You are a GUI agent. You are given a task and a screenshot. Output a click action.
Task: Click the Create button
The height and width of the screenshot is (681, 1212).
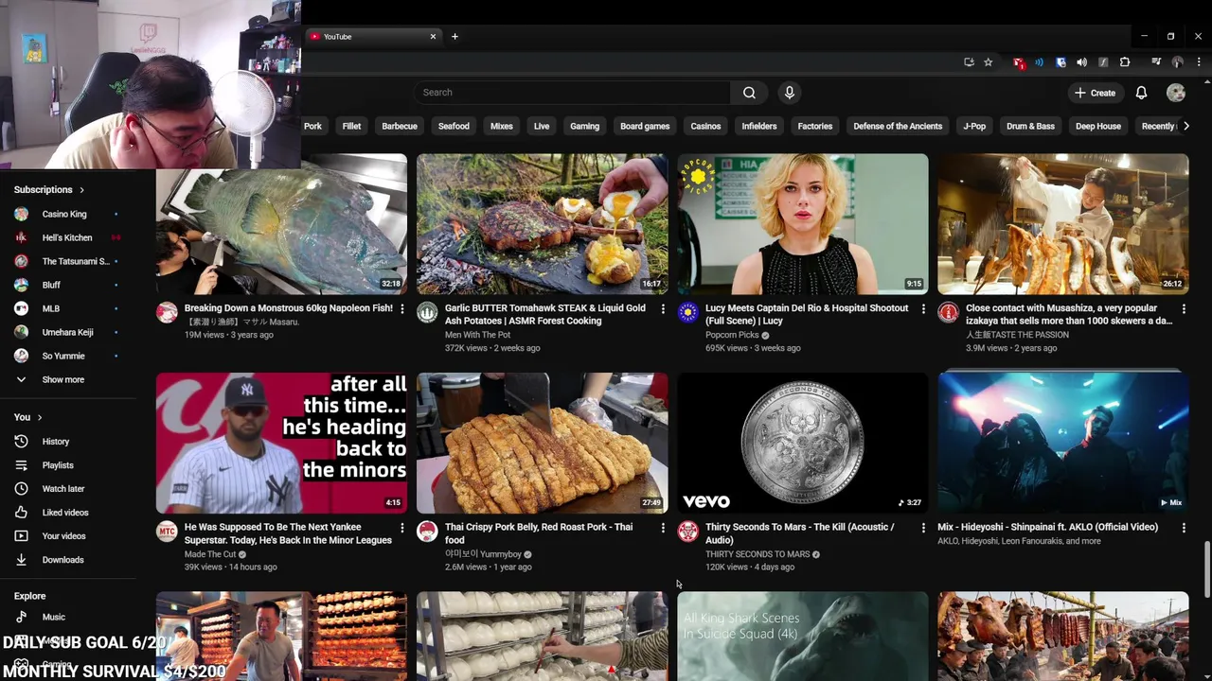[1095, 93]
